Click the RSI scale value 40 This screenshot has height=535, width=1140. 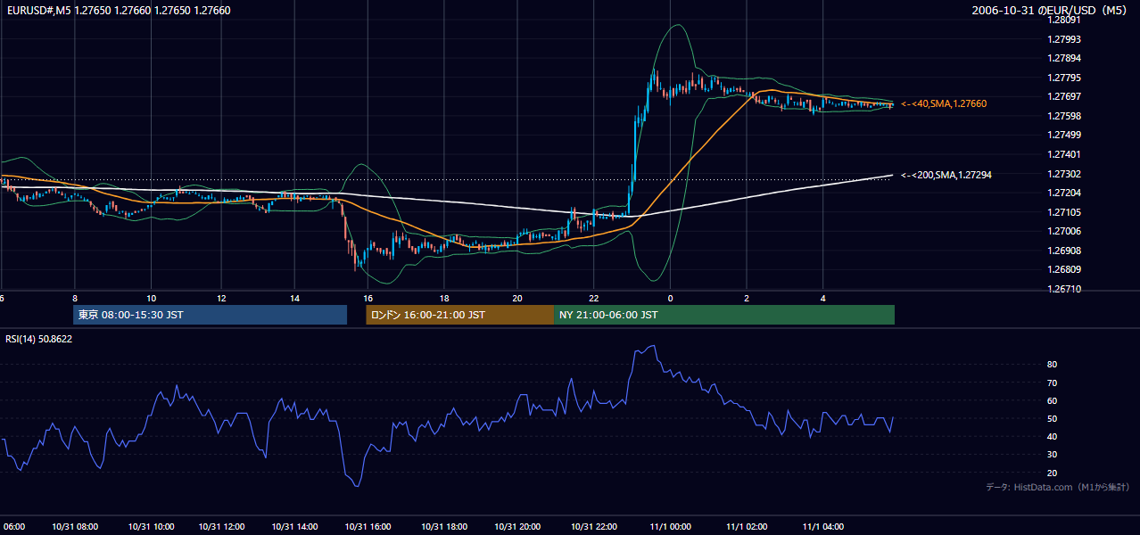(x=1053, y=436)
